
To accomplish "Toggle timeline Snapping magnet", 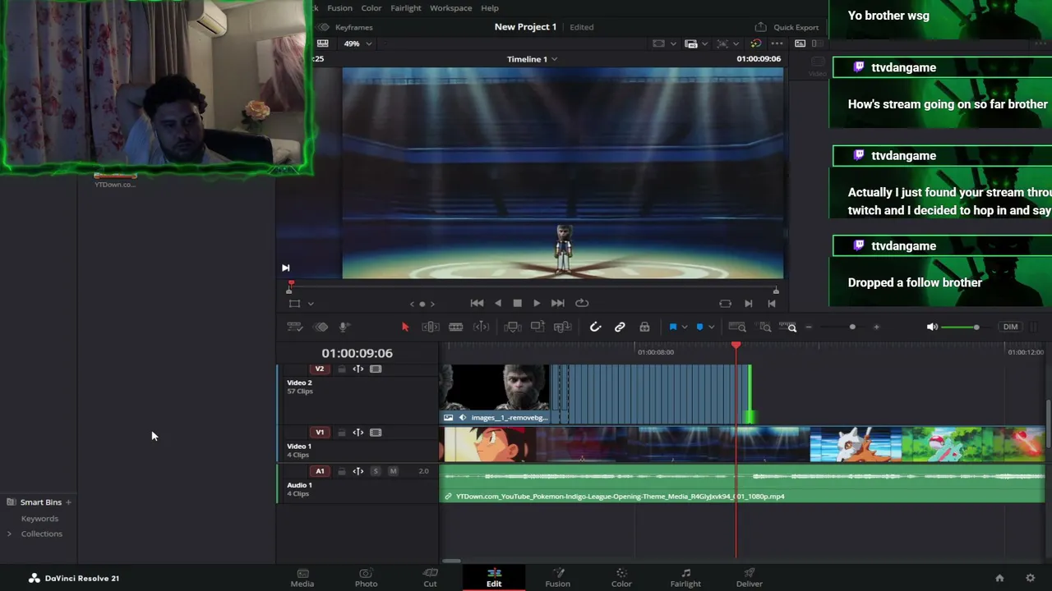I will [x=596, y=327].
